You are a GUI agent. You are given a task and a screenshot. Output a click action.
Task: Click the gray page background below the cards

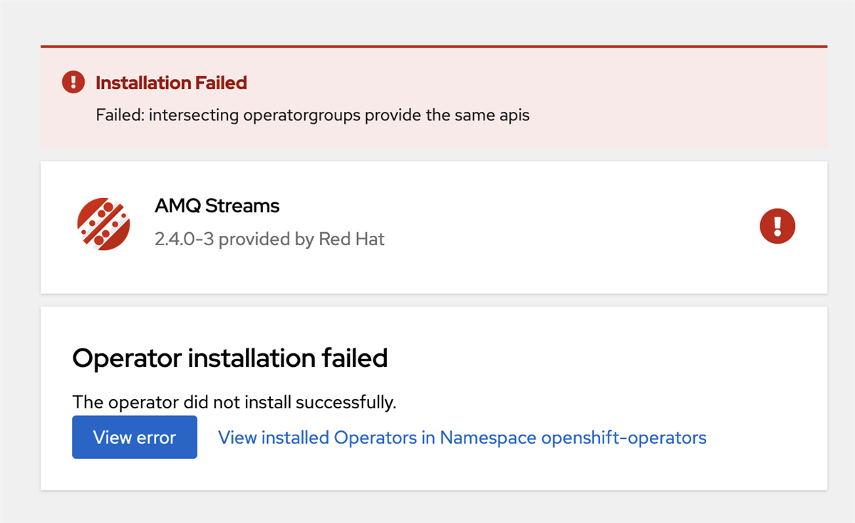[x=427, y=507]
